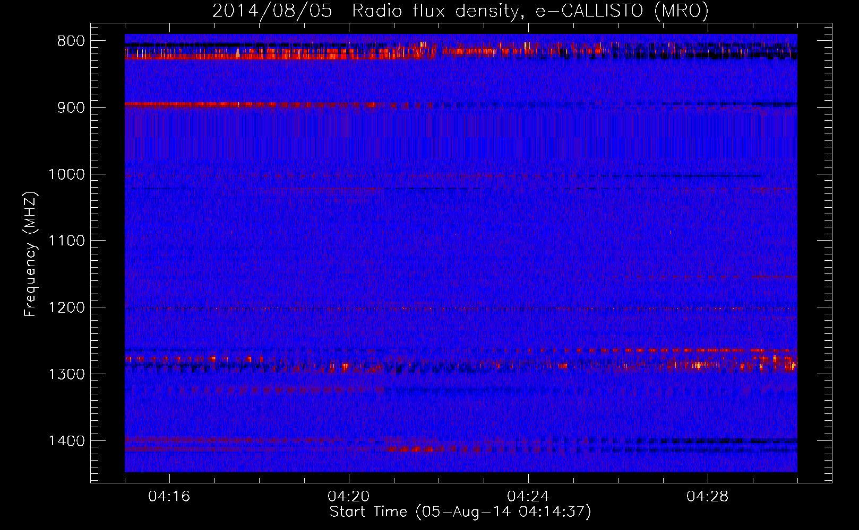Click the 1300 frequency axis label
859x530 pixels.
pos(67,374)
